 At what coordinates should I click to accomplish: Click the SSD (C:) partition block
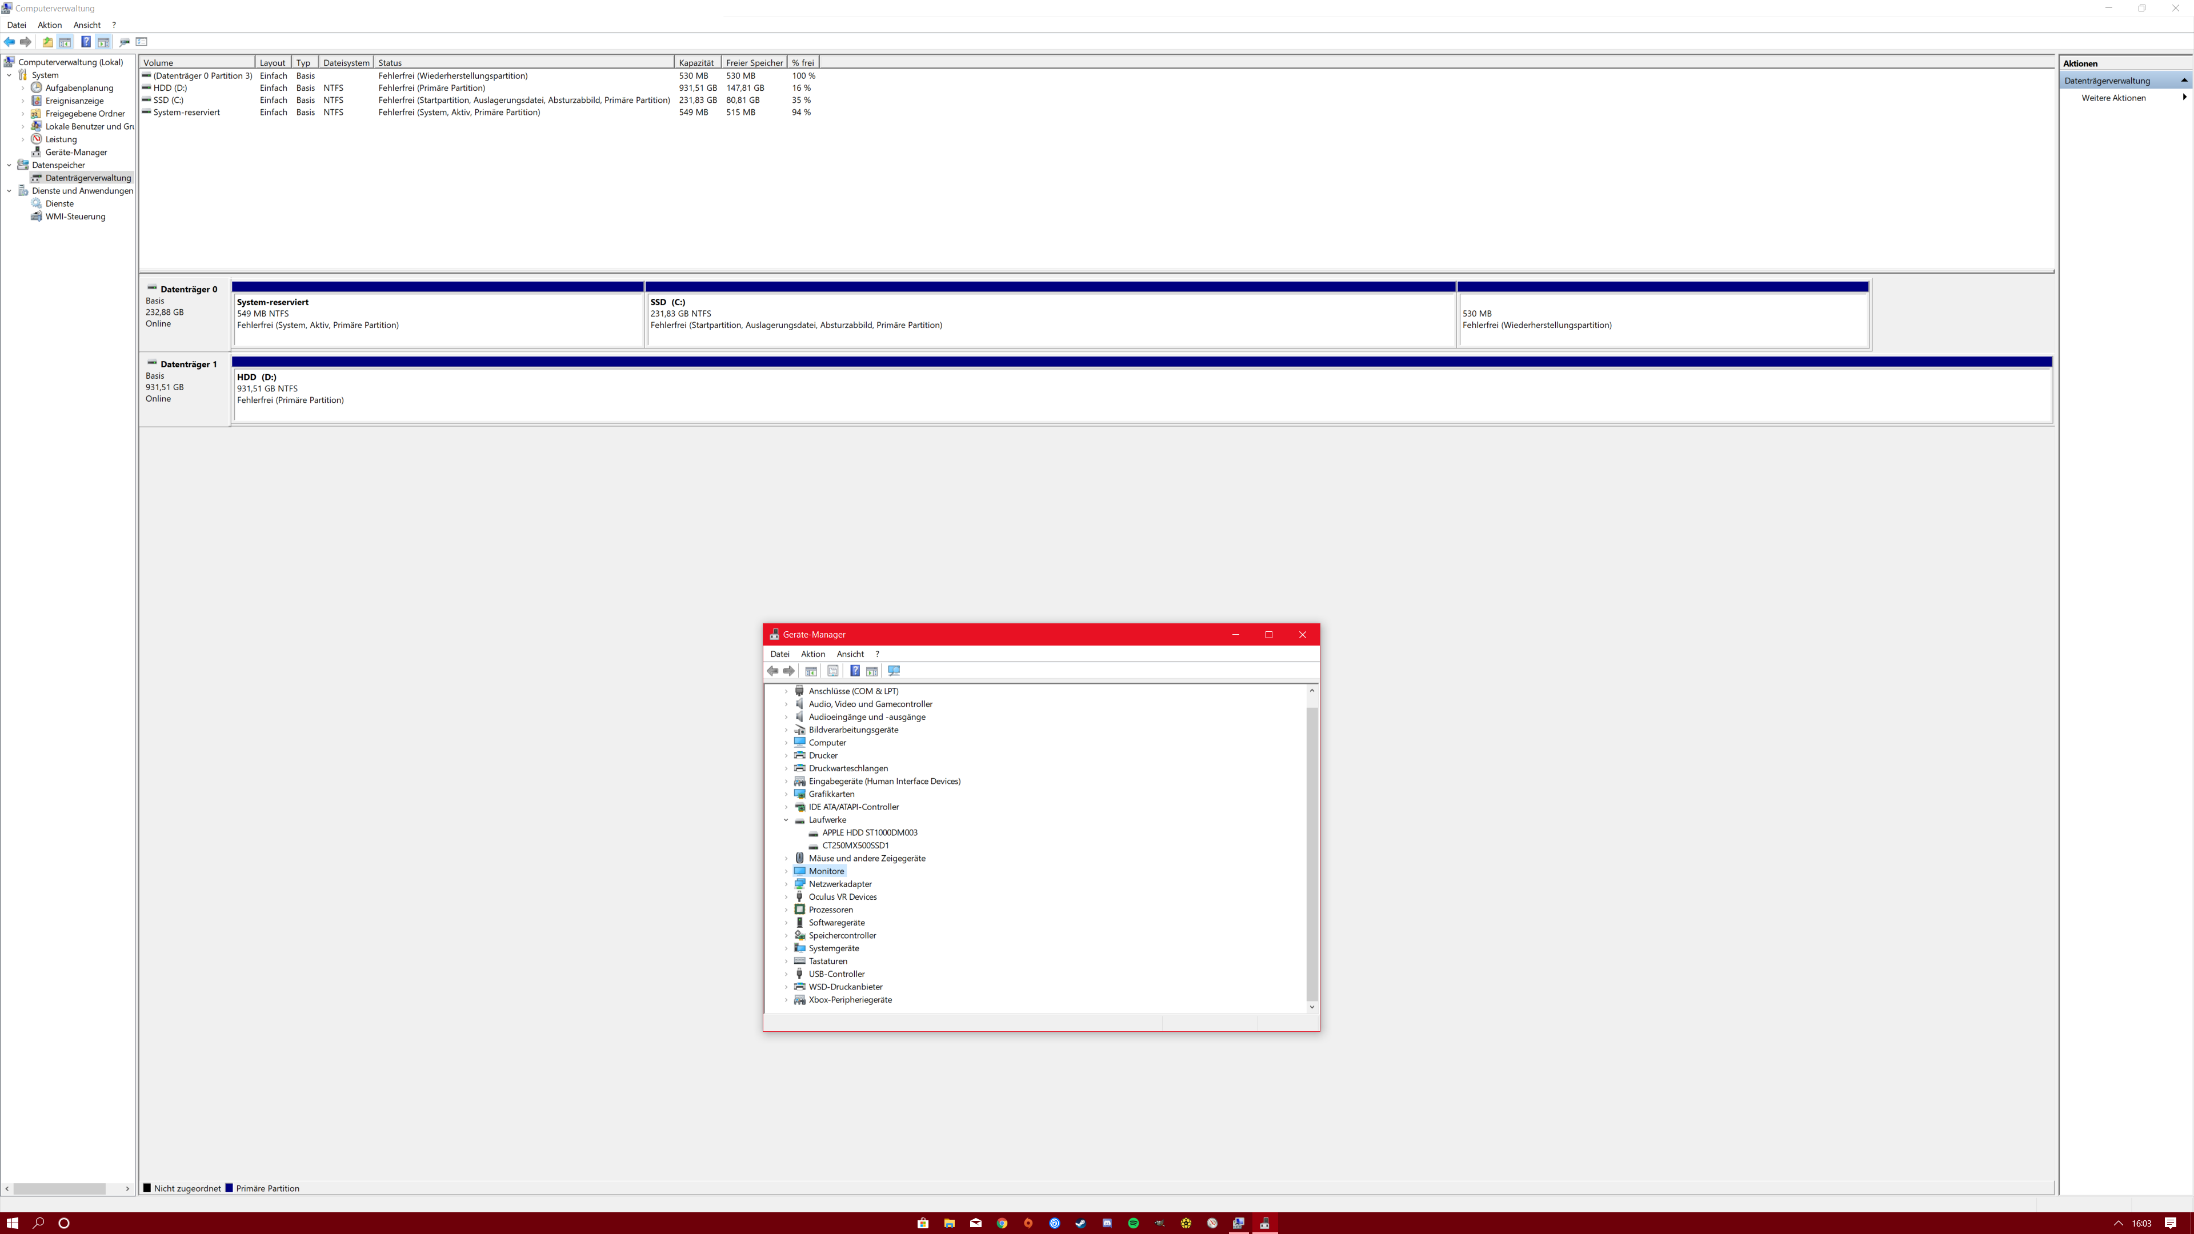(x=1050, y=319)
